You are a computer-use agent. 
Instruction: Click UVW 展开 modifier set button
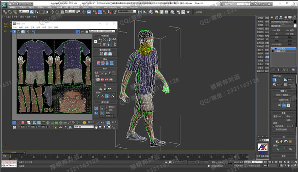(x=276, y=30)
